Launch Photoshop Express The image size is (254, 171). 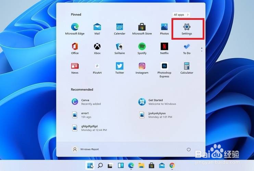pyautogui.click(x=164, y=70)
